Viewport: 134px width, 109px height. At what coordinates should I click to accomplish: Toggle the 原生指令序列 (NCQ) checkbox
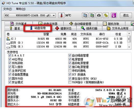(x=70, y=78)
